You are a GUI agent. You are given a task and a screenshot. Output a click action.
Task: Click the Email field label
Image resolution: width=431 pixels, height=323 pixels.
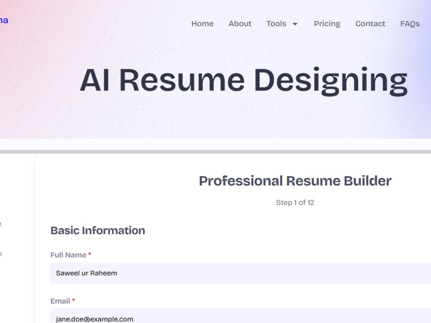[x=60, y=301]
